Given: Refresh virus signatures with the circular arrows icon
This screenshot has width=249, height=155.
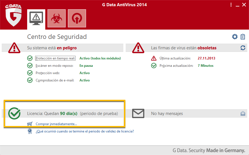Looking at the screenshot, I should [243, 48].
